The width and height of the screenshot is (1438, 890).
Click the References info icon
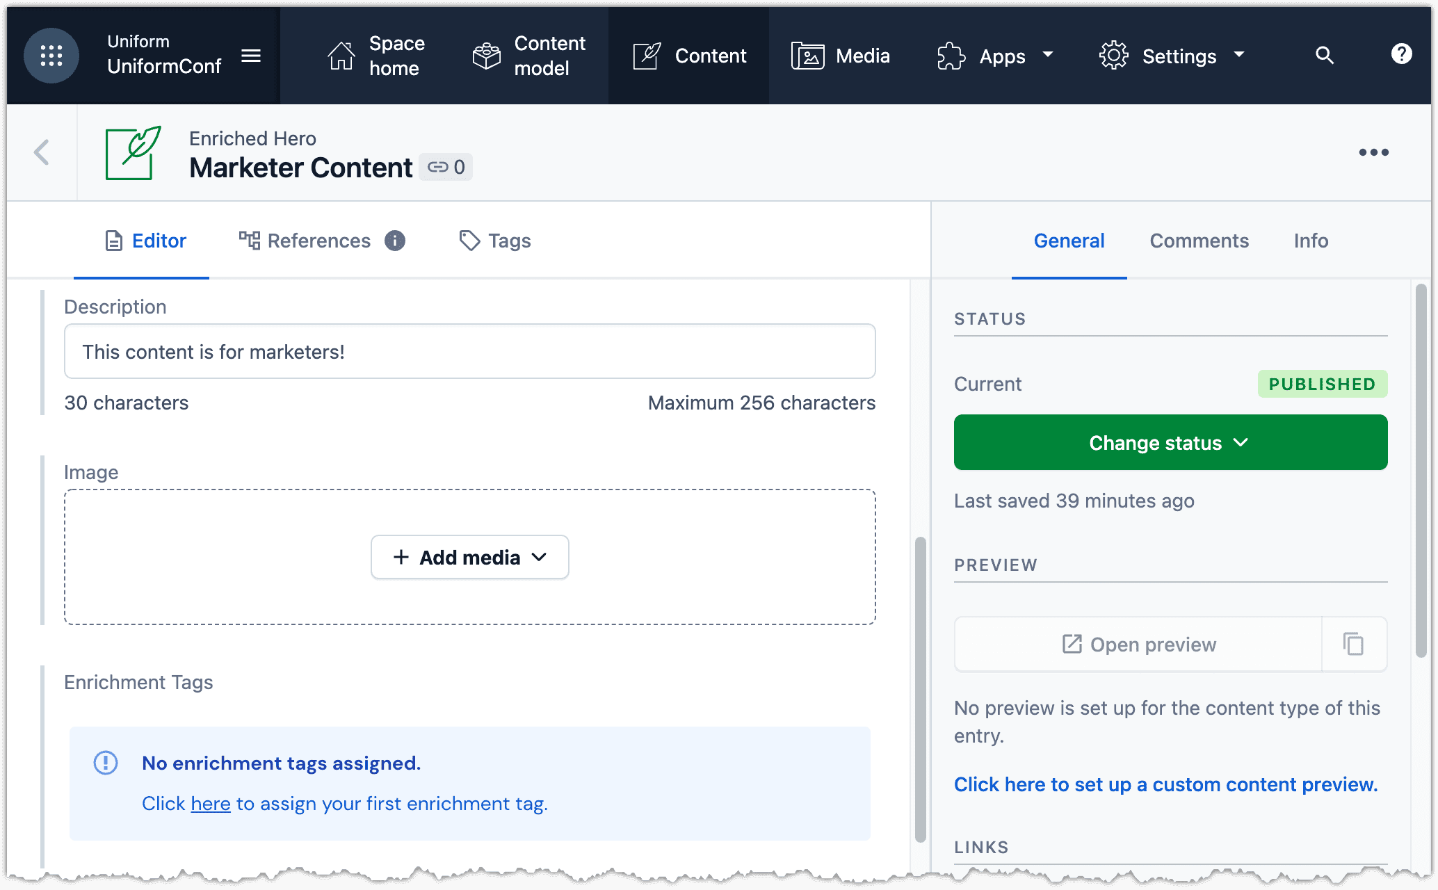tap(395, 241)
